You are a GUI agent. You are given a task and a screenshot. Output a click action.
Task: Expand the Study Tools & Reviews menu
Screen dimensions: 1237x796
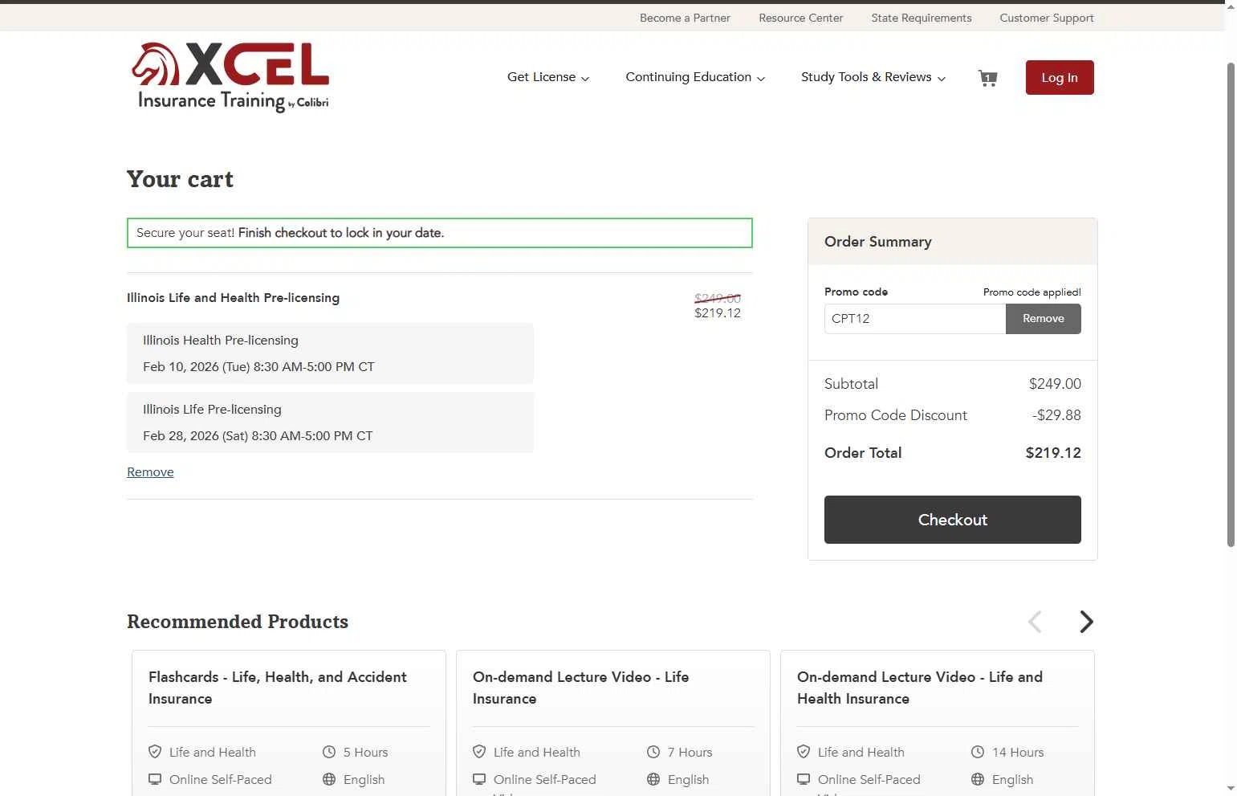coord(873,77)
